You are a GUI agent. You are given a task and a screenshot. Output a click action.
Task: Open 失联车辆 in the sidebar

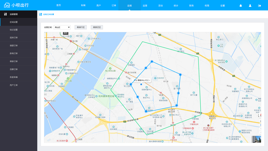tap(19, 77)
